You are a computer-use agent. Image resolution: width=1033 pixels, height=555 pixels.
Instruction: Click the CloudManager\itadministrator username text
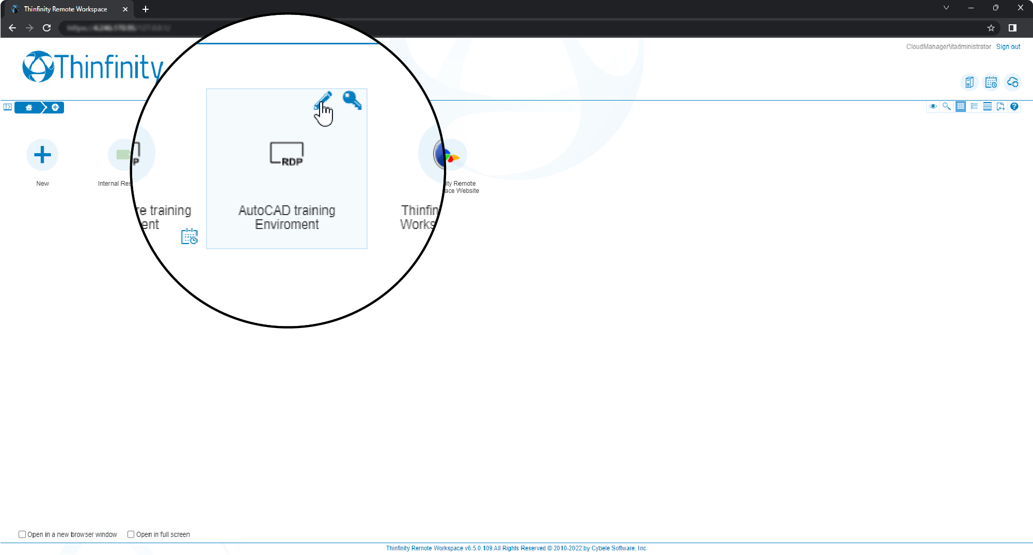coord(948,46)
